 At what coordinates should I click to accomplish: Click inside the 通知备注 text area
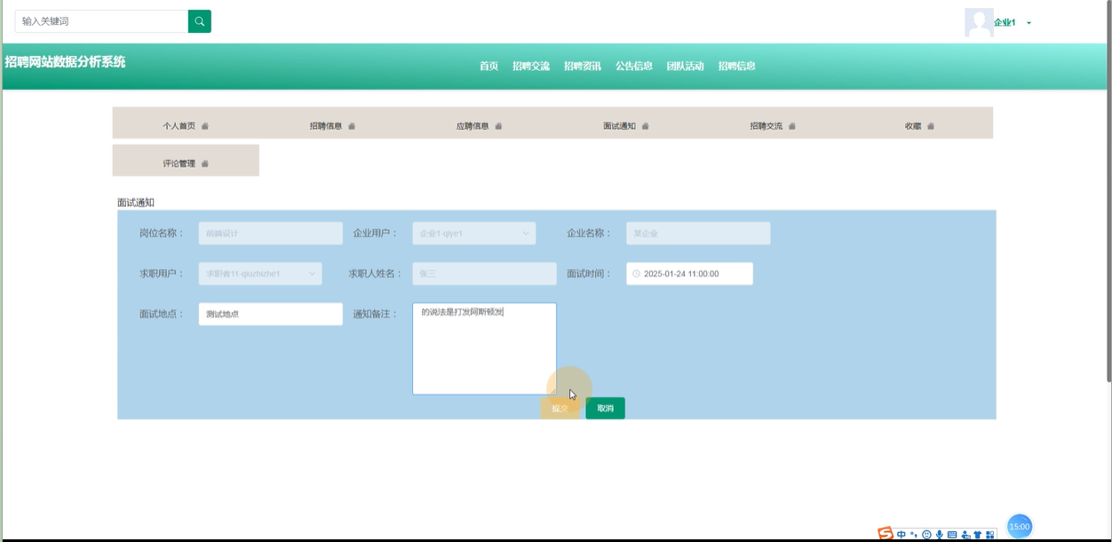coord(485,349)
